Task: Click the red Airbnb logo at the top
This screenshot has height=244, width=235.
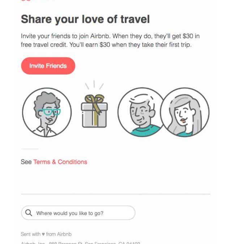Action: (26, 0)
